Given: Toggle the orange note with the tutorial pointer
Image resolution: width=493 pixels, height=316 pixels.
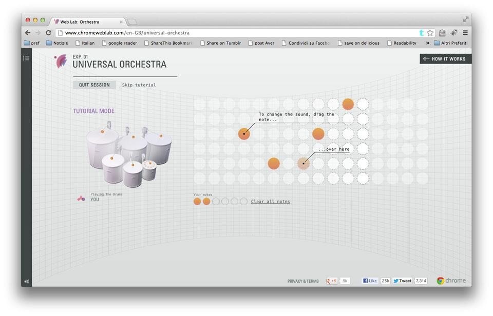Looking at the screenshot, I should (x=244, y=134).
